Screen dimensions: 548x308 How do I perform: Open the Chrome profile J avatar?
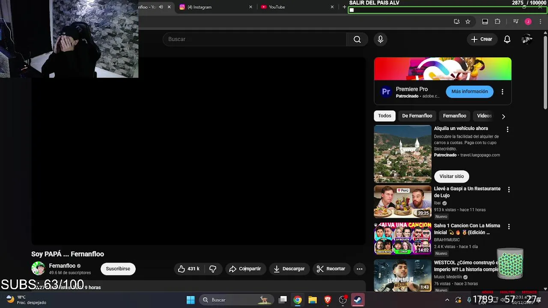(528, 21)
